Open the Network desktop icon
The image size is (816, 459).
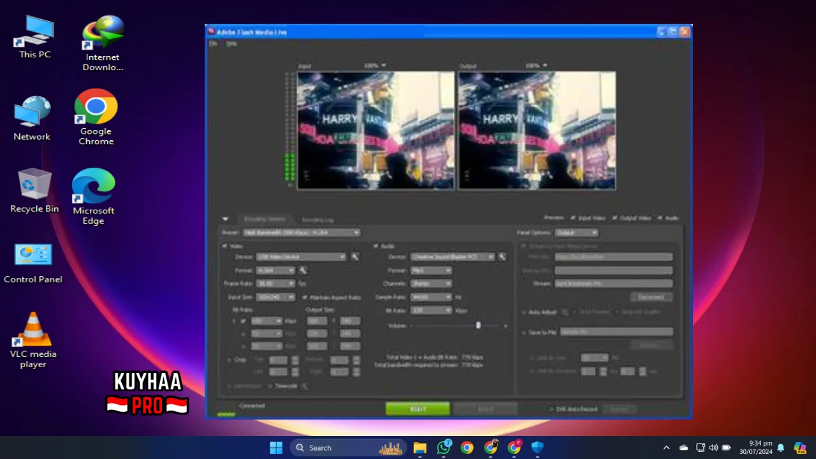point(32,118)
